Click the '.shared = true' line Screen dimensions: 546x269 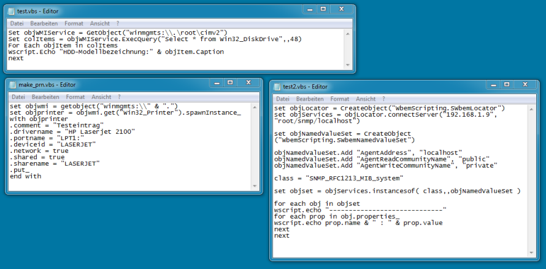point(37,157)
